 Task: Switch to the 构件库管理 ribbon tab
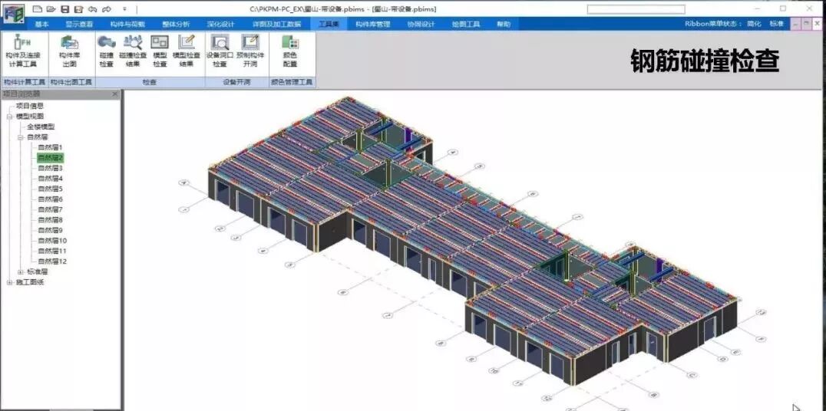point(372,25)
